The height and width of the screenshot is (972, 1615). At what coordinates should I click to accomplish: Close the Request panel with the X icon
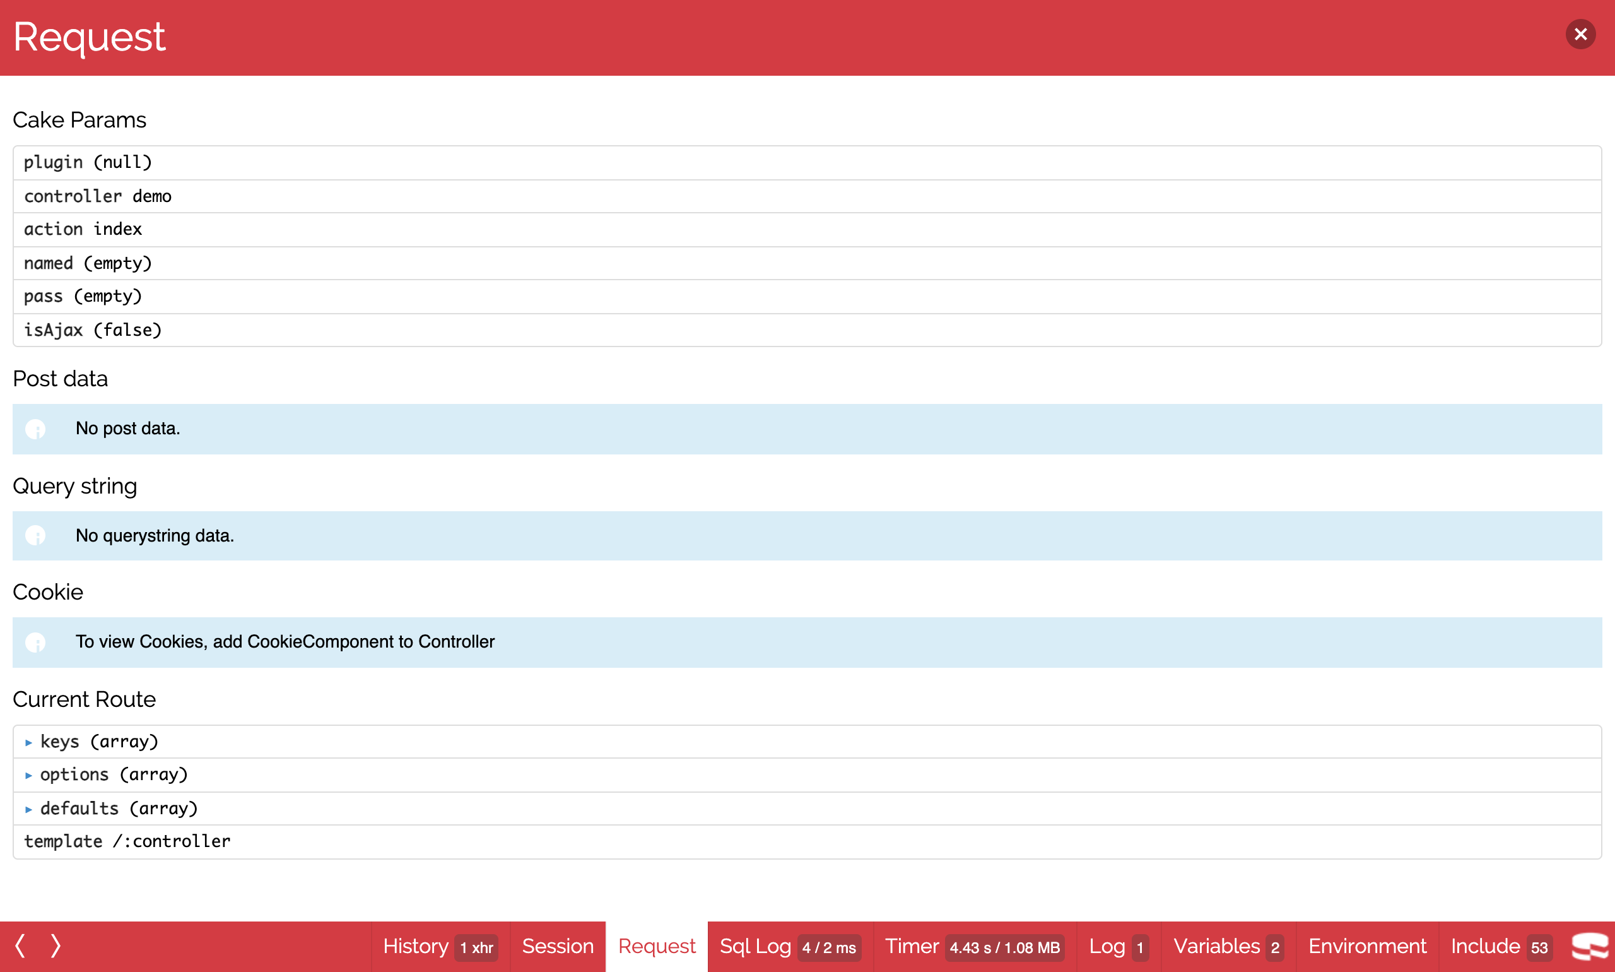coord(1580,34)
